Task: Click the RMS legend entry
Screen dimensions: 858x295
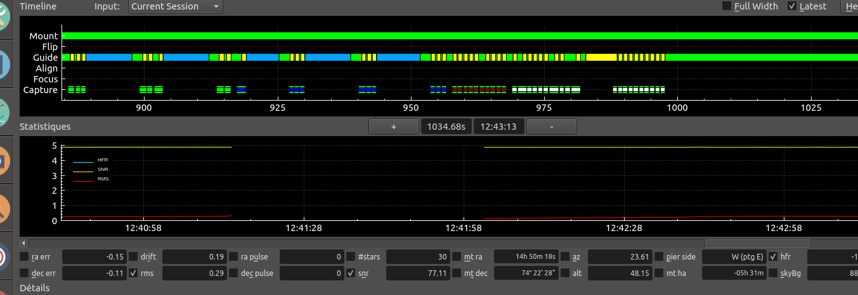Action: pyautogui.click(x=90, y=179)
